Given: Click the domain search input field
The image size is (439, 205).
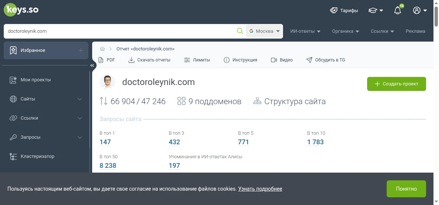Looking at the screenshot, I should pyautogui.click(x=120, y=31).
